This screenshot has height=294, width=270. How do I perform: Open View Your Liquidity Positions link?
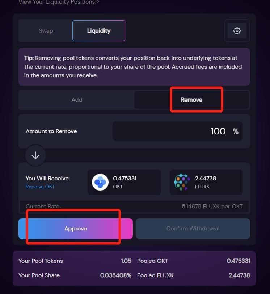coord(59,2)
